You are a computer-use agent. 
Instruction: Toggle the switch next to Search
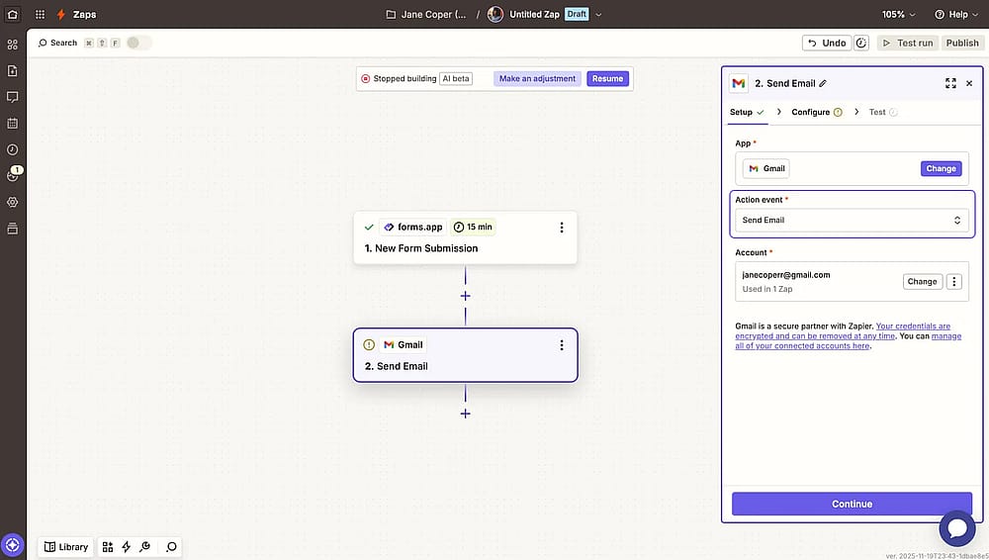(x=138, y=43)
